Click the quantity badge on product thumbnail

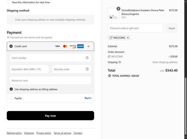pyautogui.click(x=118, y=9)
